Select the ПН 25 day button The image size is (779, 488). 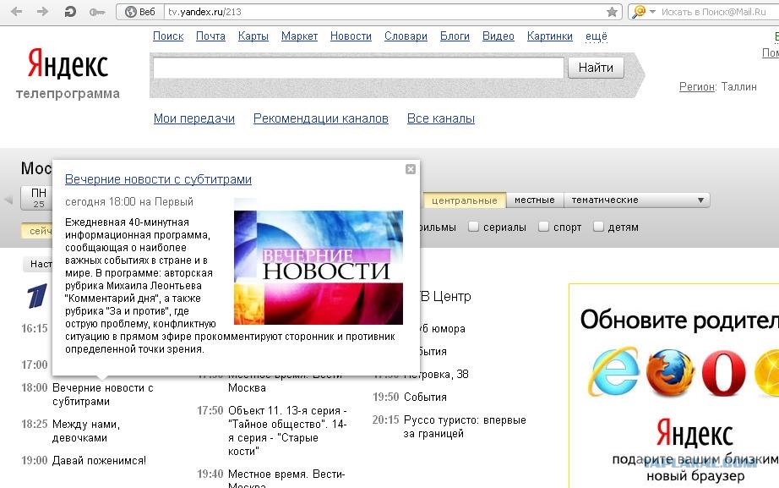click(39, 198)
